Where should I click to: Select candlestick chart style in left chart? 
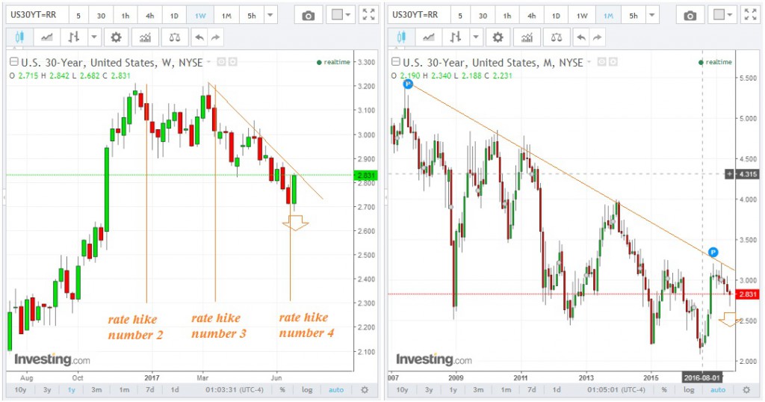pos(20,37)
